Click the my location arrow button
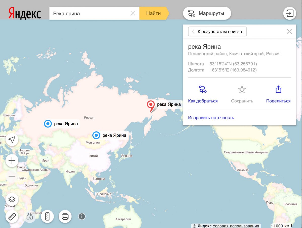Screen dimensions: 302x228 point(12,140)
